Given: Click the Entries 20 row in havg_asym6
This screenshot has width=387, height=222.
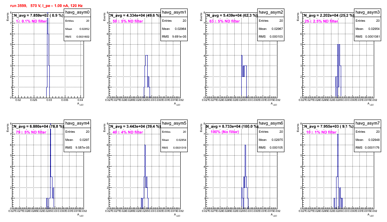Looking at the screenshot, I should pos(271,132).
